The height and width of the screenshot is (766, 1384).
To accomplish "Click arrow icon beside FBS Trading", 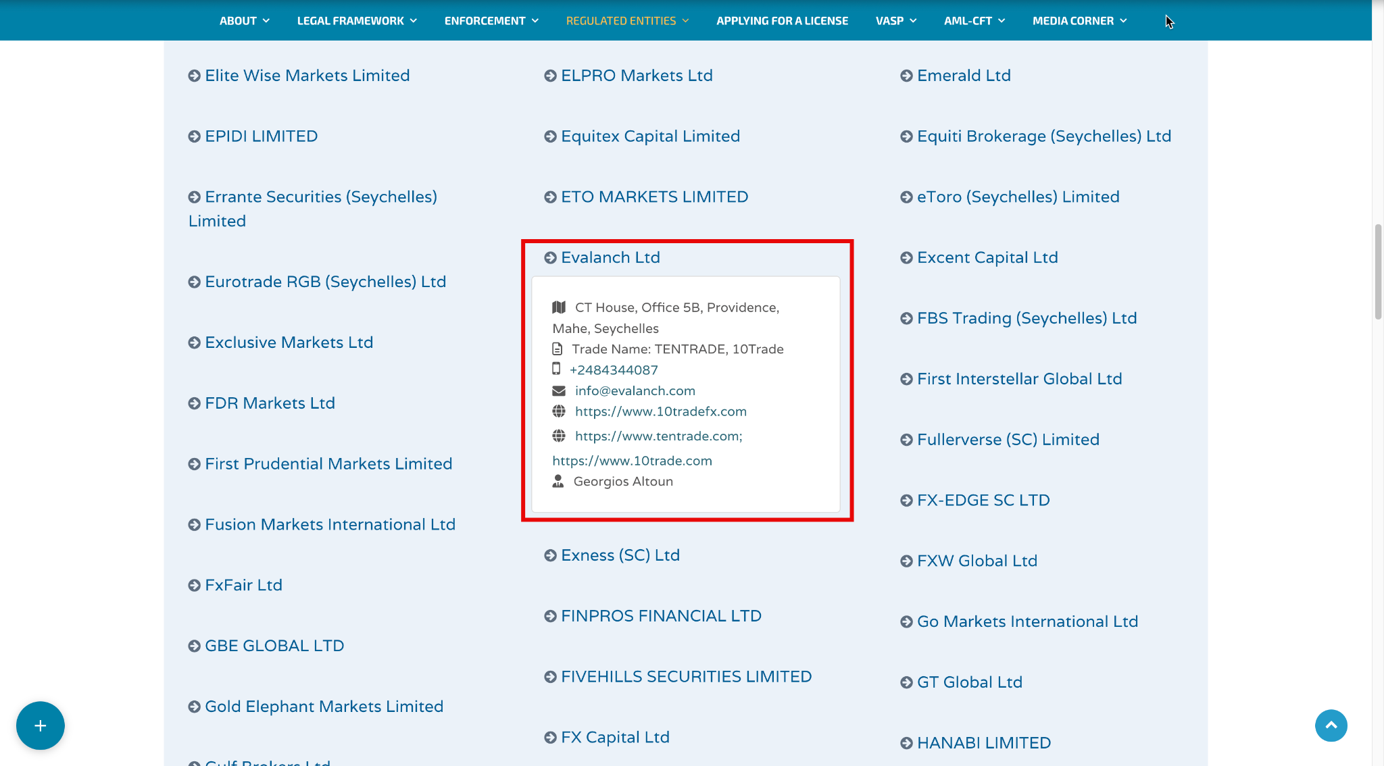I will coord(907,319).
